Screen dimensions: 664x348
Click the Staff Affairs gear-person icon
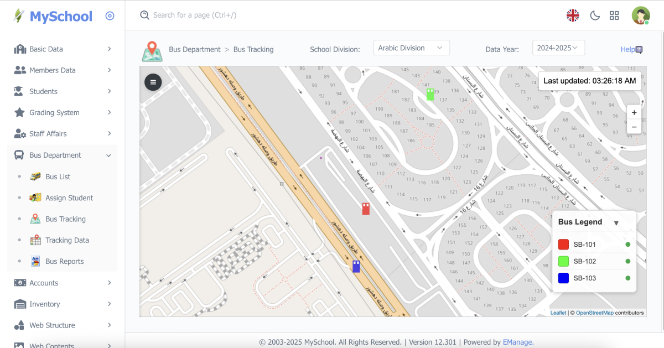click(20, 134)
